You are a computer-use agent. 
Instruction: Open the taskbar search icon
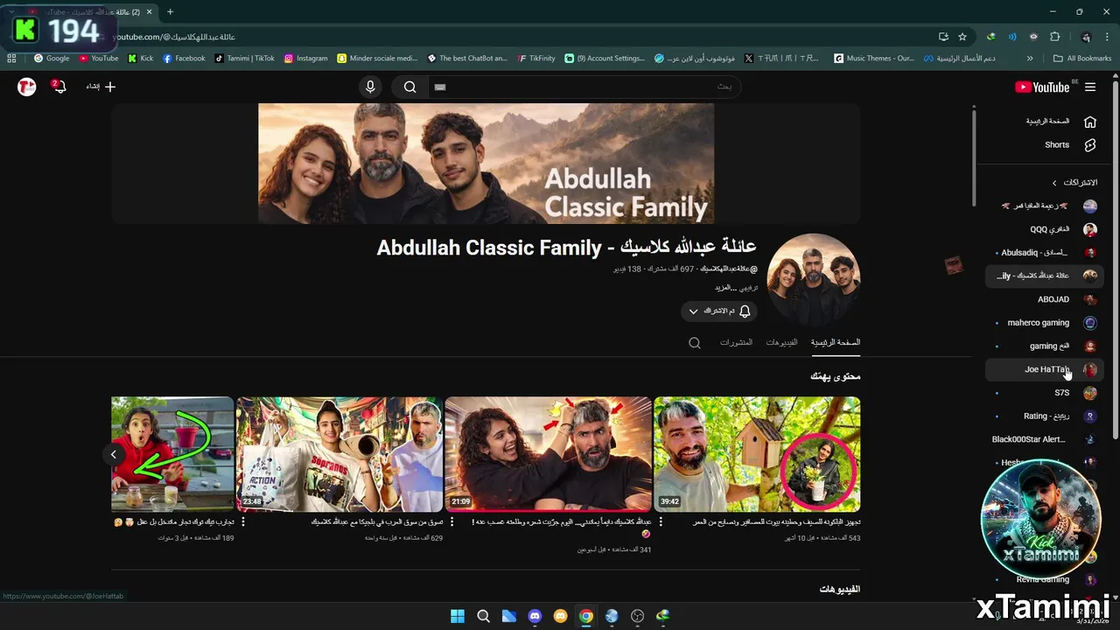[483, 616]
